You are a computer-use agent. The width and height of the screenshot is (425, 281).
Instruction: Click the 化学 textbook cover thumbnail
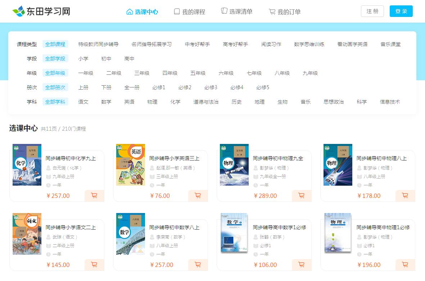27,165
